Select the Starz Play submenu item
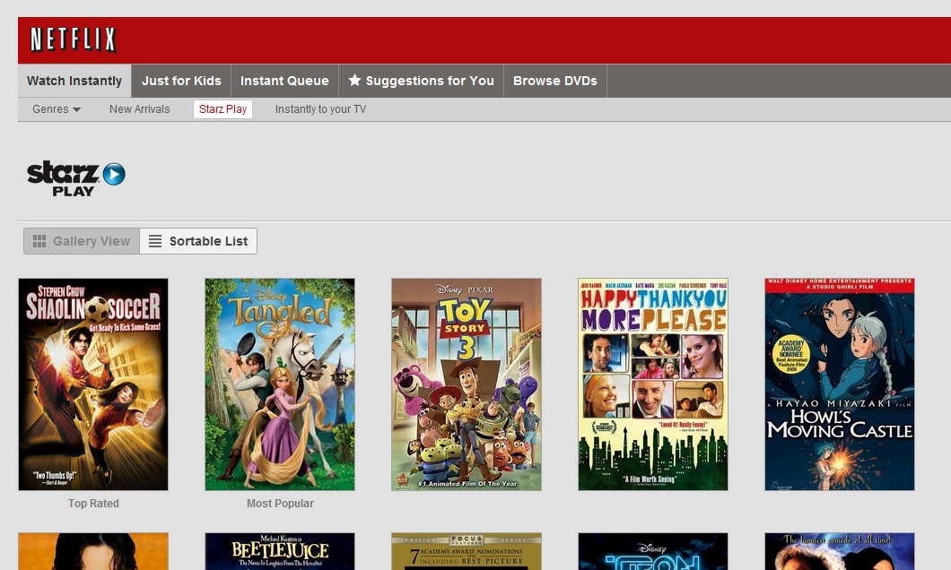Image resolution: width=951 pixels, height=570 pixels. pos(222,109)
